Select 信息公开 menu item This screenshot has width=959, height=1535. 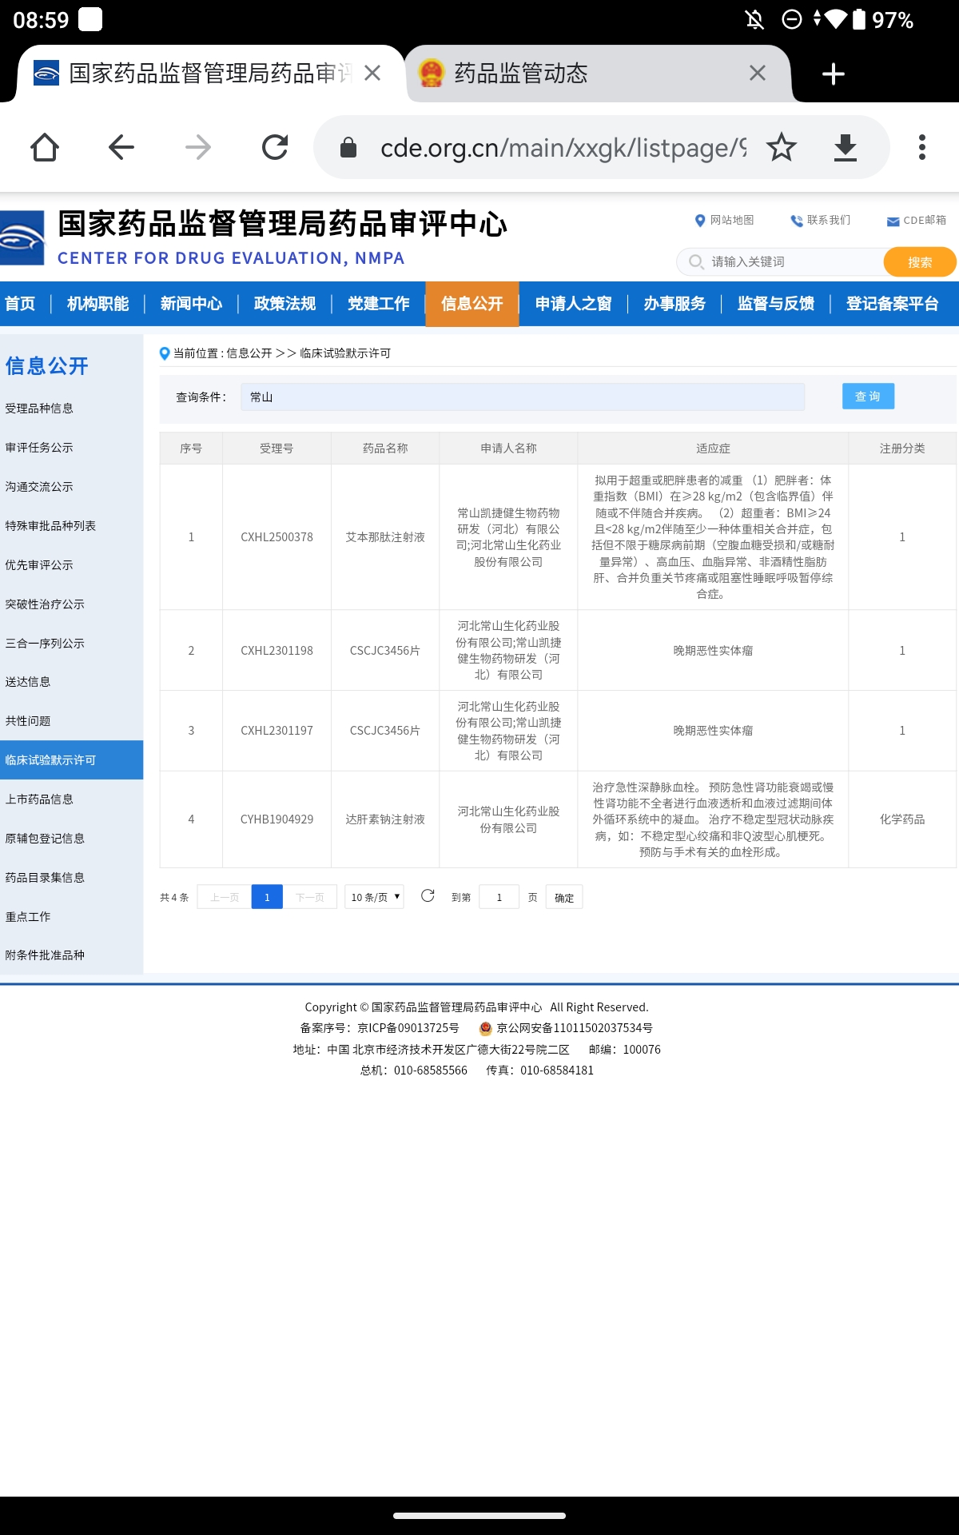coord(472,304)
